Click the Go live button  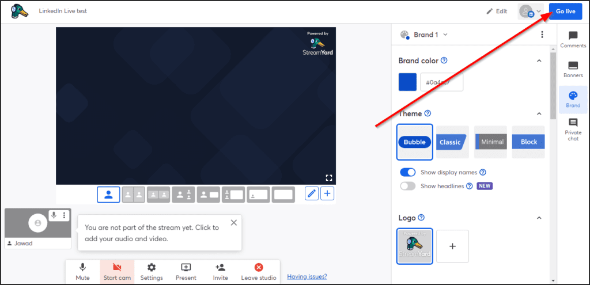[566, 12]
